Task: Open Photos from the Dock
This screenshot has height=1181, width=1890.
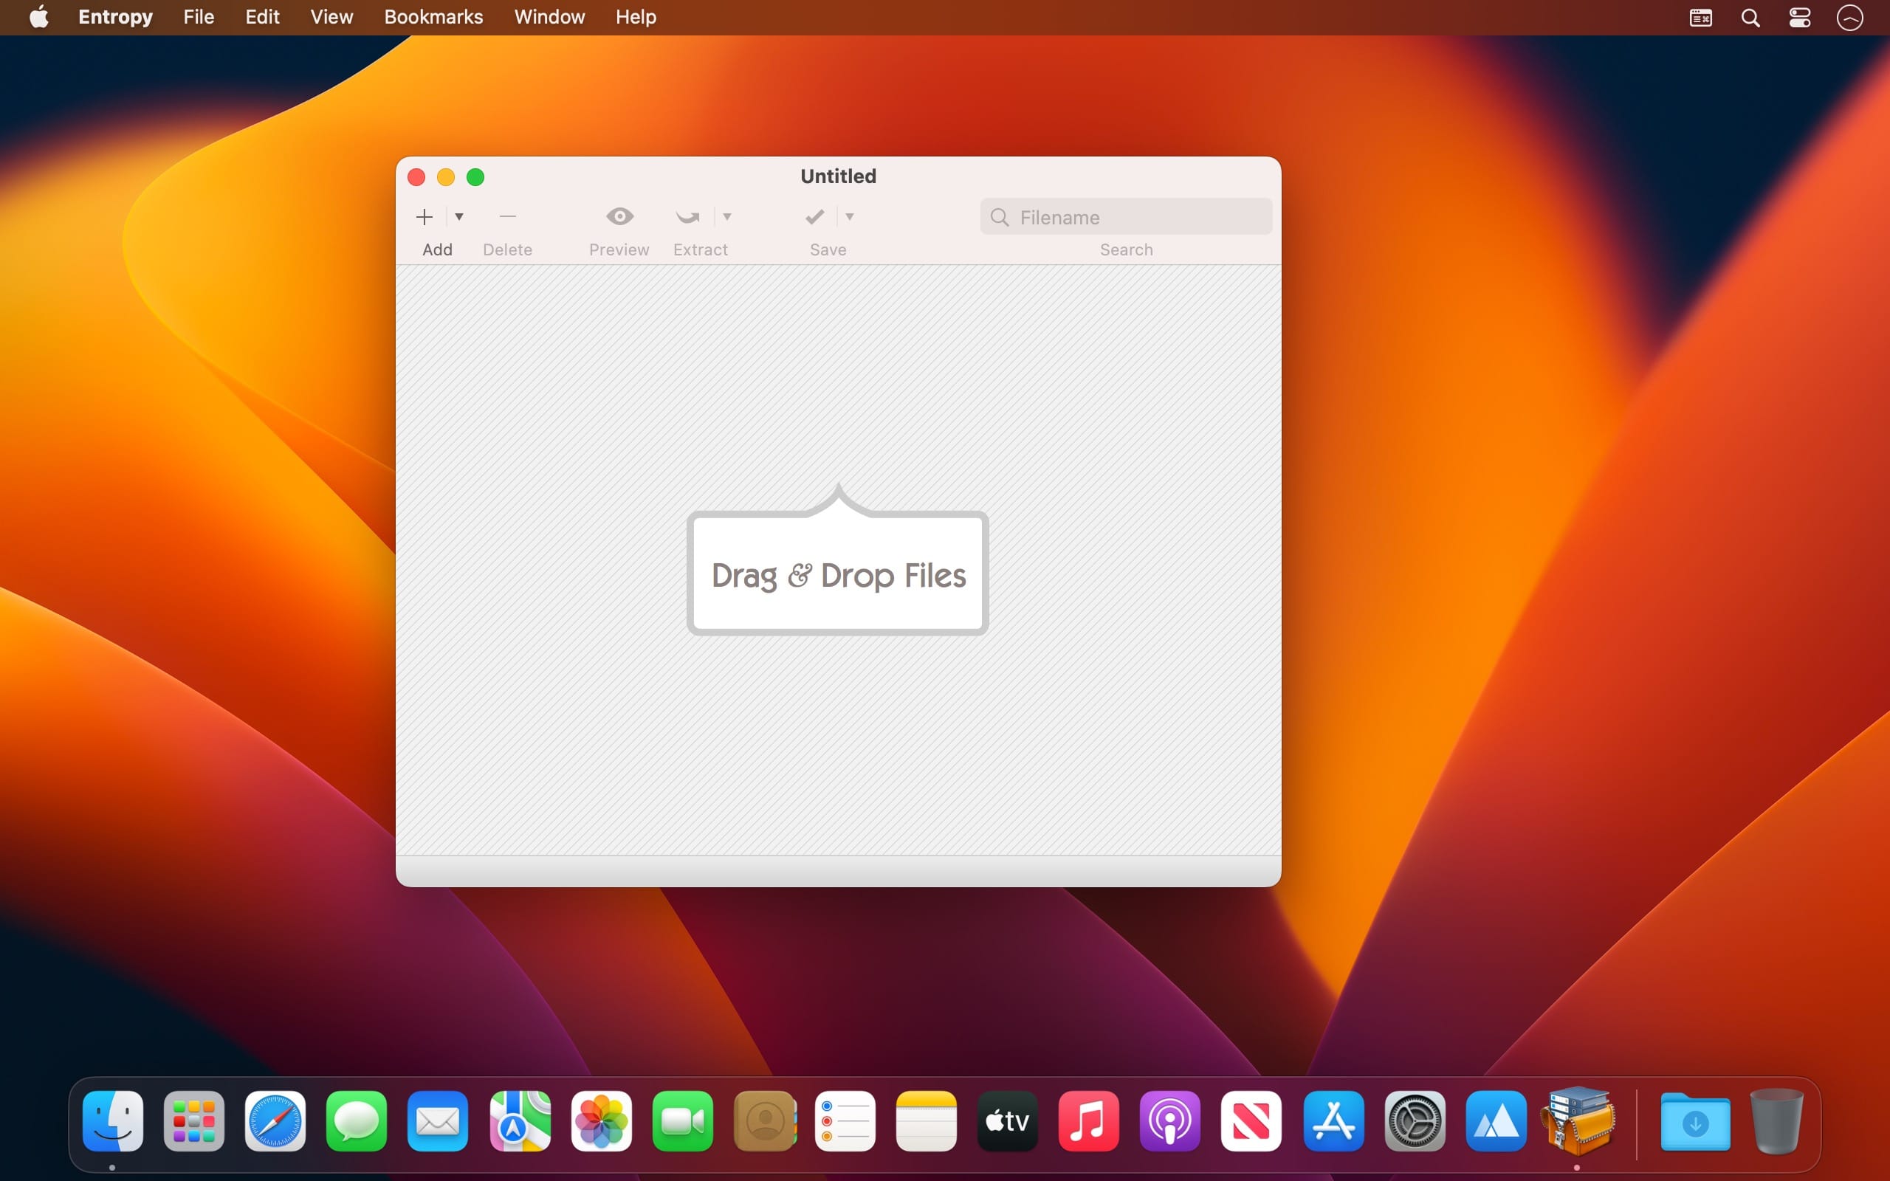Action: pos(602,1122)
